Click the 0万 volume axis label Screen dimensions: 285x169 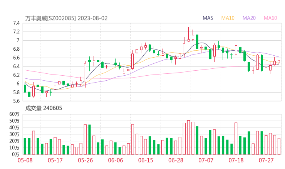pyautogui.click(x=16, y=154)
